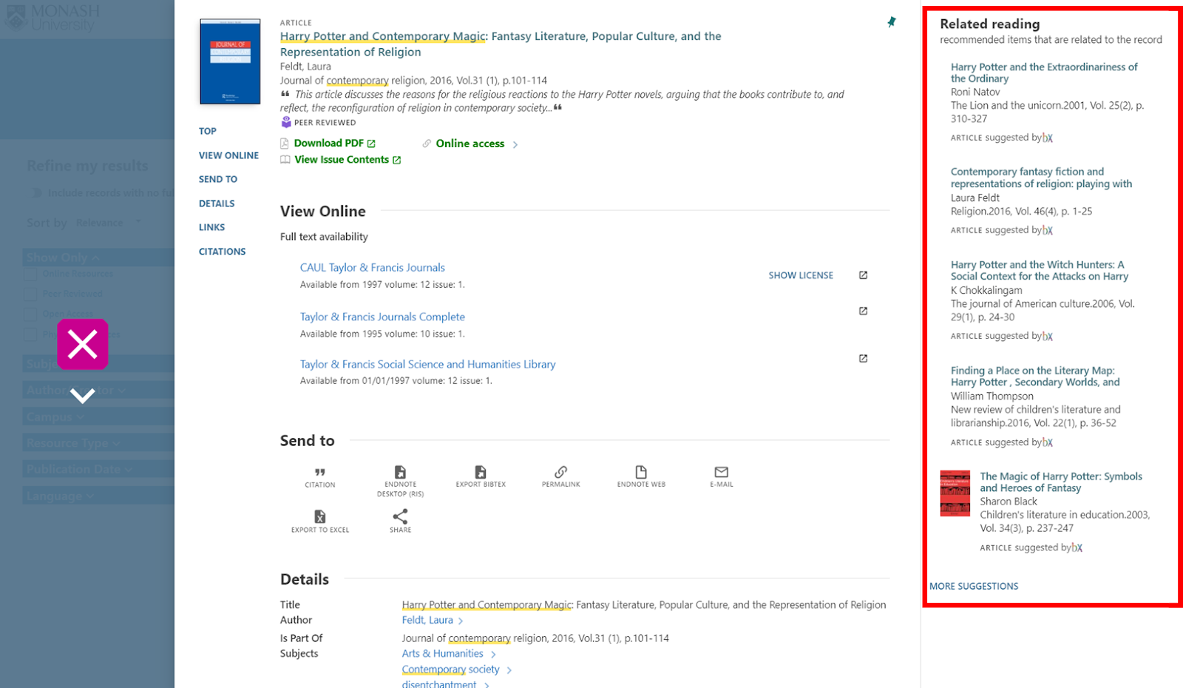Screen dimensions: 1183x688
Task: Select Contemporary society subject link
Action: [x=450, y=669]
